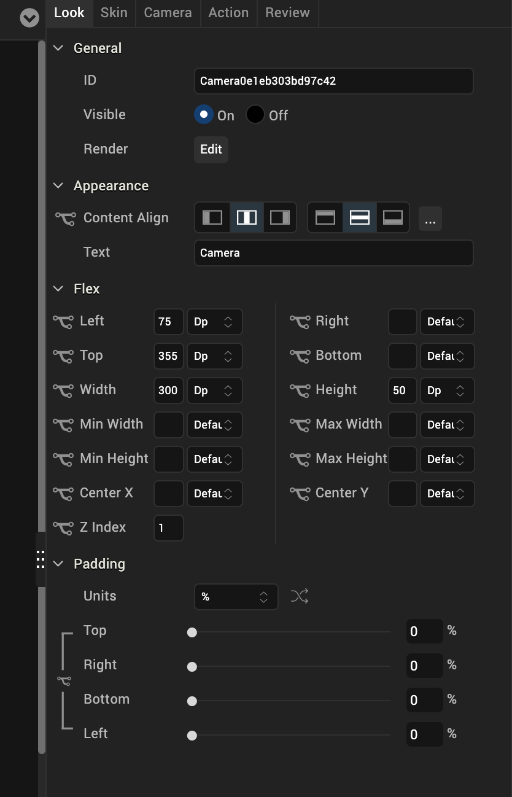Click the shuffle icon beside padding Units
Image resolution: width=512 pixels, height=797 pixels.
[x=300, y=596]
